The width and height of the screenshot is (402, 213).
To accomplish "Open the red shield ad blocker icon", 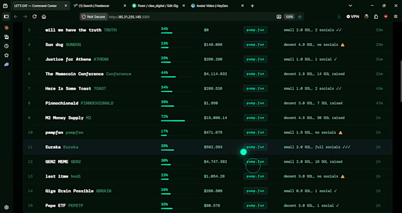I will tap(385, 17).
